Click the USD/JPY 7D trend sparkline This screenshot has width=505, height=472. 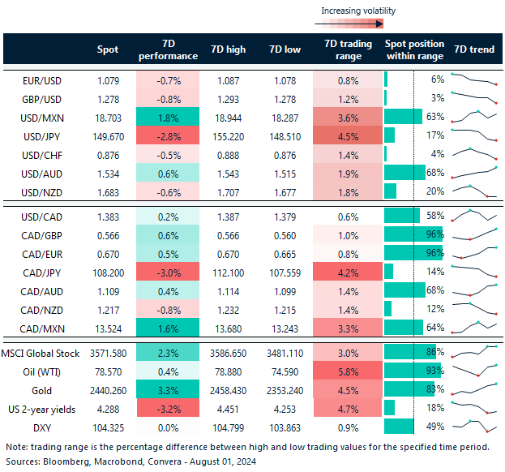point(474,135)
